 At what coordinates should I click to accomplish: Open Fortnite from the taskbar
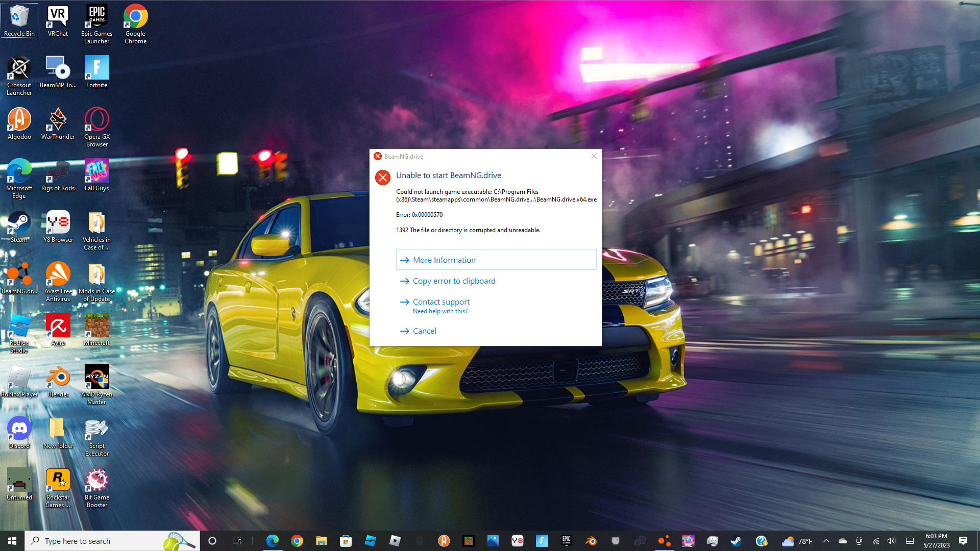coord(542,541)
